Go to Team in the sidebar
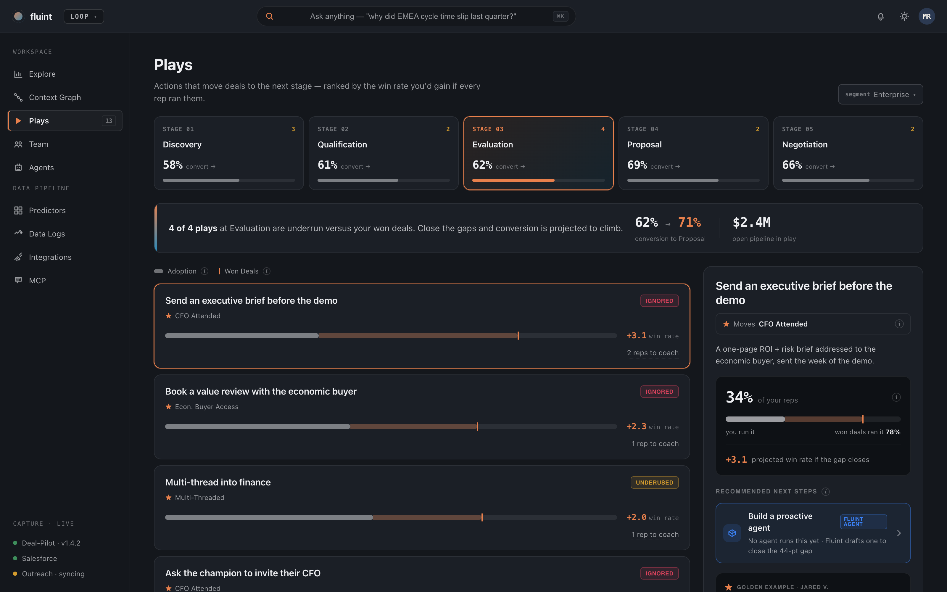Image resolution: width=947 pixels, height=592 pixels. 65,144
